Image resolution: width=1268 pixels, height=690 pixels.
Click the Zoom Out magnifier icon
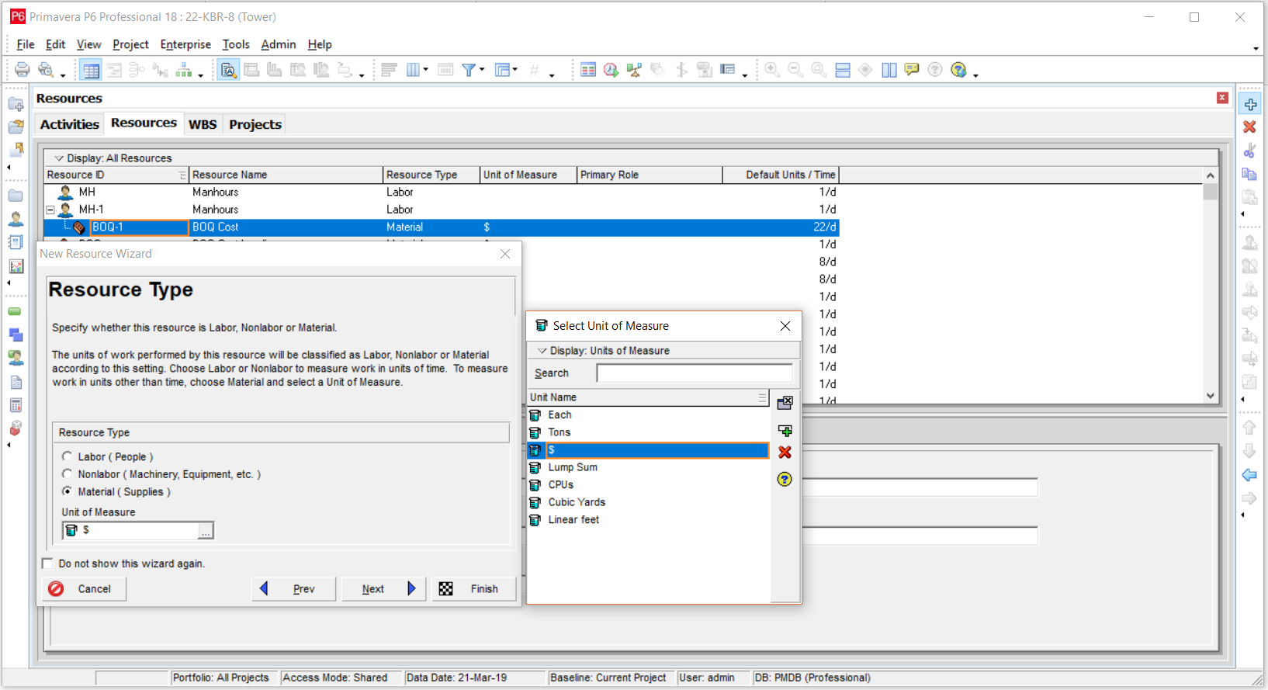795,70
